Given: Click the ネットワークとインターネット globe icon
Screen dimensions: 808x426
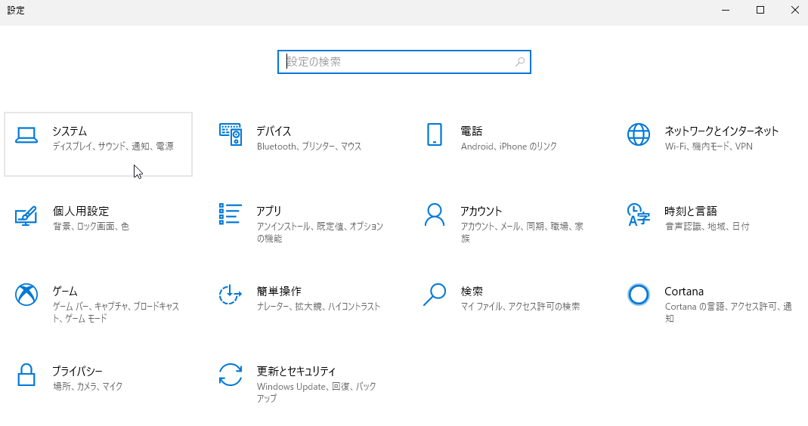Looking at the screenshot, I should coord(639,134).
